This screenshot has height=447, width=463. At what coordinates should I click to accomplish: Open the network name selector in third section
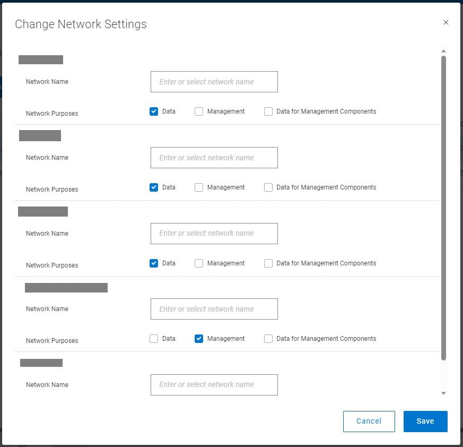tap(214, 234)
